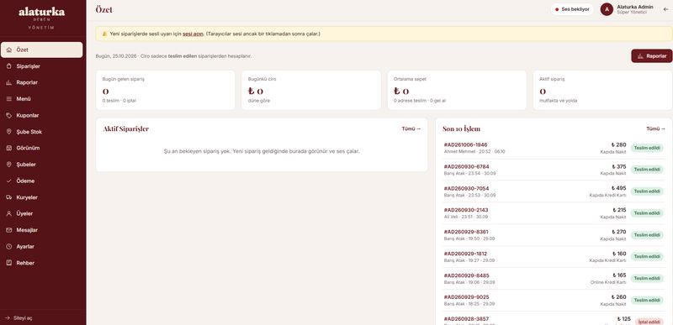The width and height of the screenshot is (673, 325).
Task: Click the image icon beside Görünüm
Action: pos(9,148)
